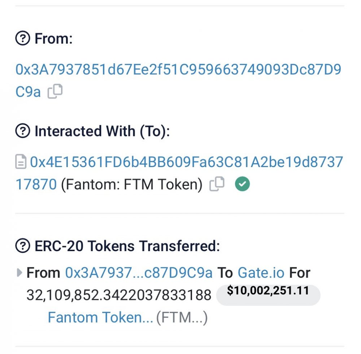
Task: Click the $10,002,251.11 value badge
Action: coord(268,295)
